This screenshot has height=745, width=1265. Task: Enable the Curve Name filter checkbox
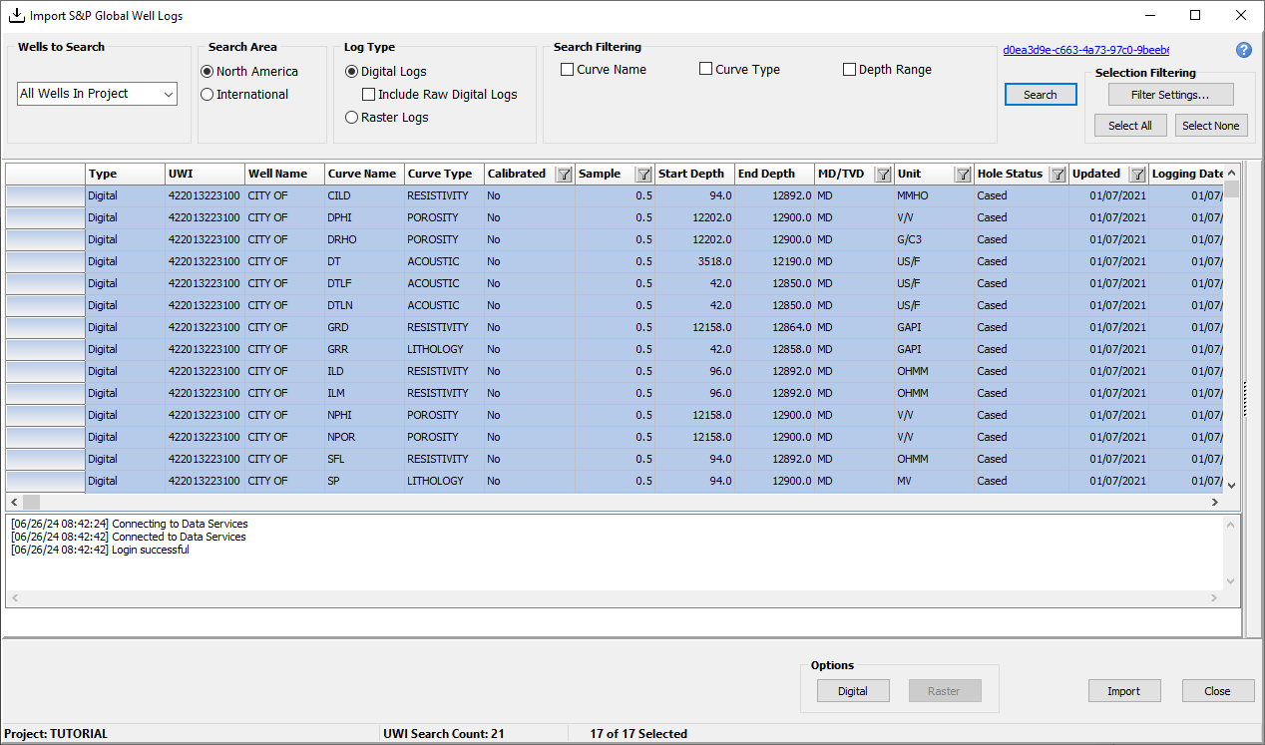click(568, 70)
